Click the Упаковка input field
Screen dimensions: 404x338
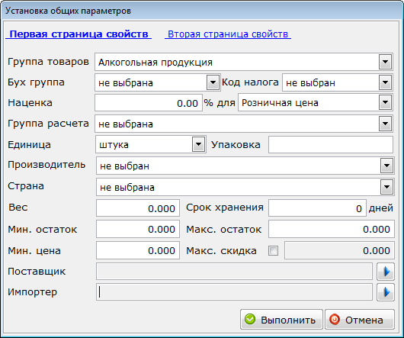[331, 145]
